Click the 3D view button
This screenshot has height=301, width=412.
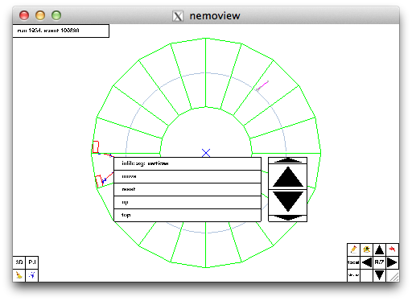19,262
